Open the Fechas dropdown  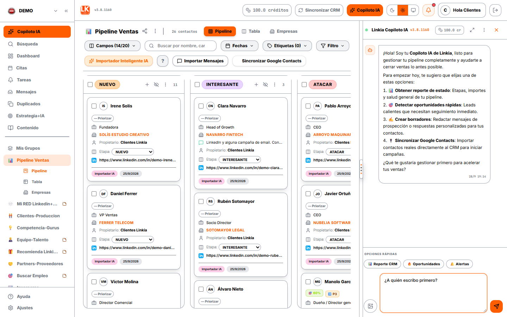(x=239, y=46)
